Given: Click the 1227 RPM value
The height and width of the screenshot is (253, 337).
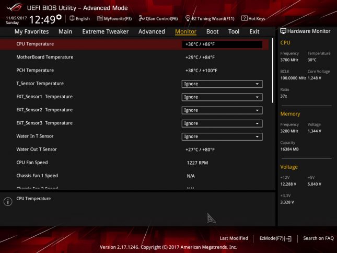Looking at the screenshot, I should 197,163.
